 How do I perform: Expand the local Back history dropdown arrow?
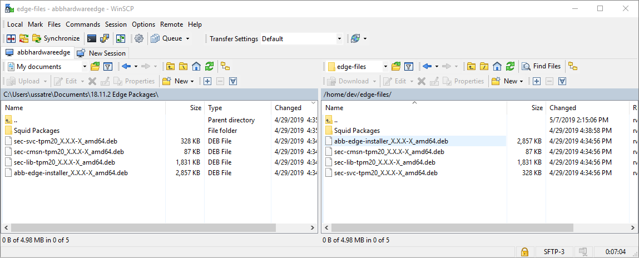coord(136,66)
